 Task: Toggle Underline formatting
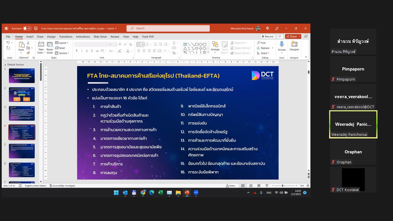[x=86, y=51]
